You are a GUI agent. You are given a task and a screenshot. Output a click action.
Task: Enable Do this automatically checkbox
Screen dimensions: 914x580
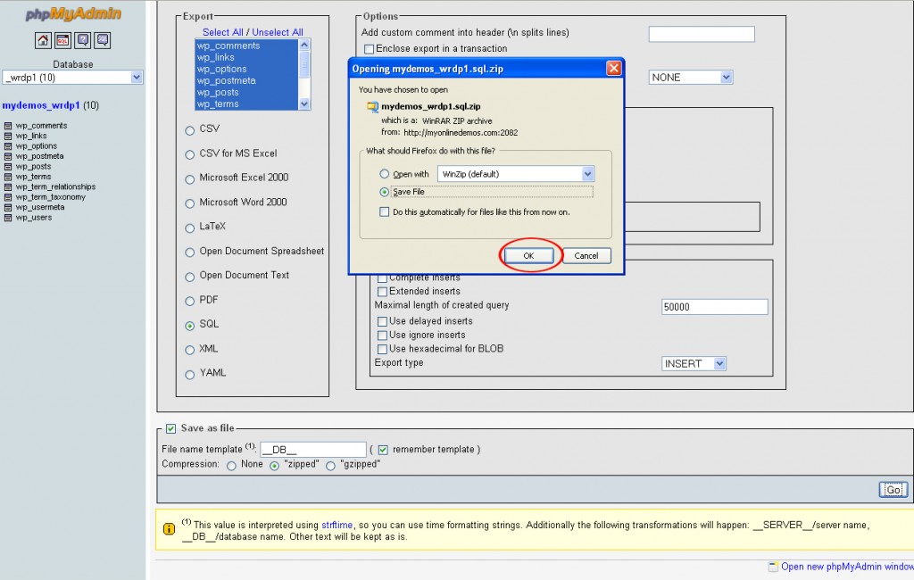tap(384, 212)
